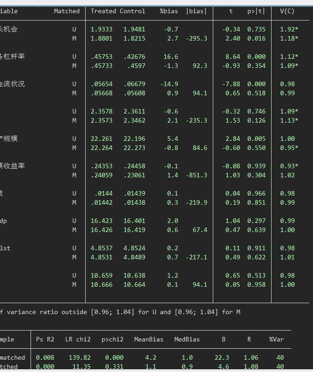Screen dimensions: 313x372
Task: Select p-value 0.016
Action: point(257,38)
